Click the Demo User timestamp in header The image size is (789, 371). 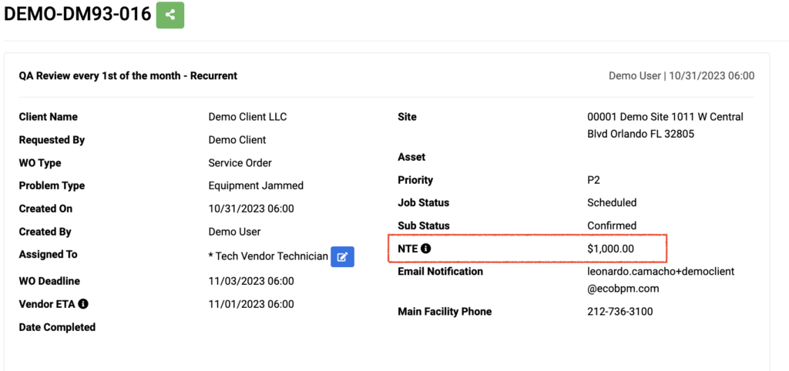coord(682,76)
